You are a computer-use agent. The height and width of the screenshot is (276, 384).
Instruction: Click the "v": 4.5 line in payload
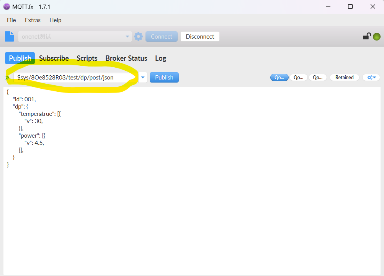click(x=34, y=143)
